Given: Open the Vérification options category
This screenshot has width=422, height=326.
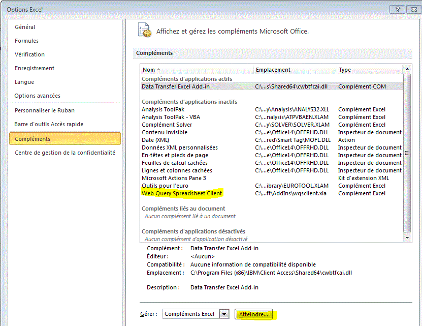Looking at the screenshot, I should (29, 54).
